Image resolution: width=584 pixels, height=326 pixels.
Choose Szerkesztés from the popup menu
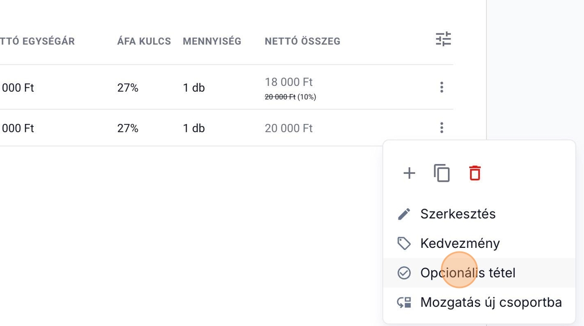457,214
